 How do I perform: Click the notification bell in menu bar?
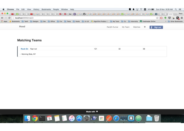pyautogui.click(x=133, y=9)
